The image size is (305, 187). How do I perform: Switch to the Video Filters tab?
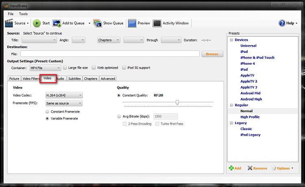[31, 78]
